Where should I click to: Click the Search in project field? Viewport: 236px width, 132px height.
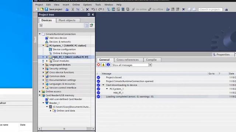[210, 10]
